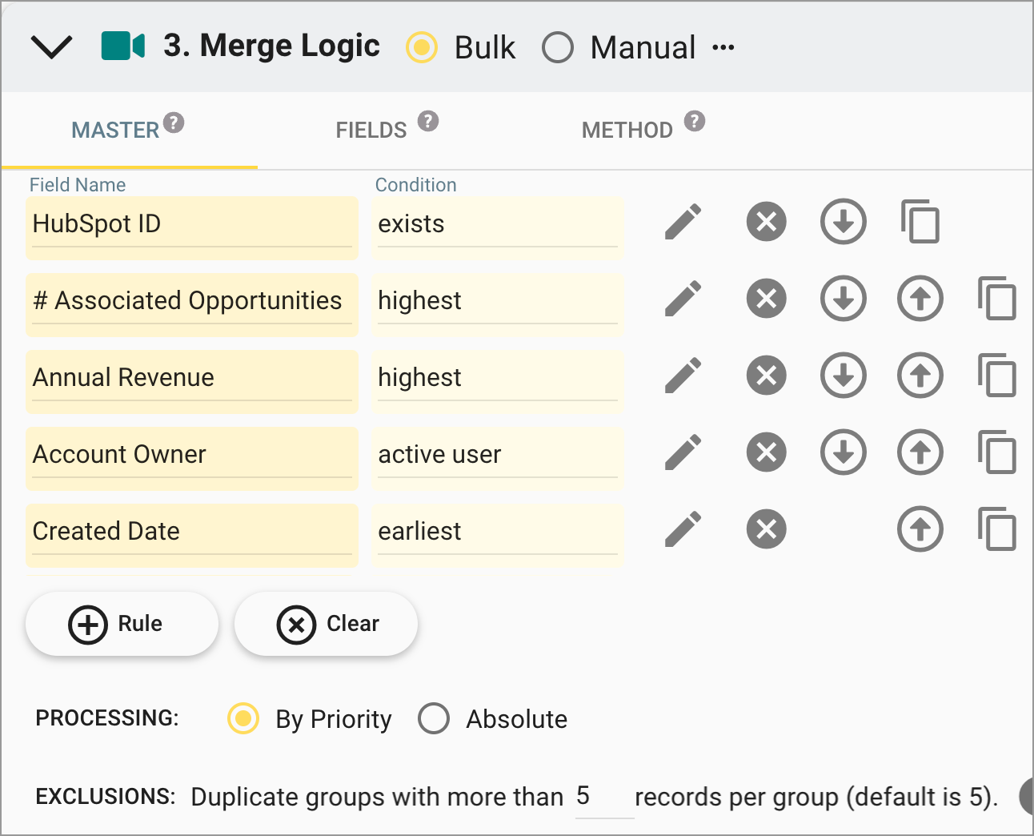Switch to Manual merge mode
The height and width of the screenshot is (836, 1034).
click(x=558, y=48)
